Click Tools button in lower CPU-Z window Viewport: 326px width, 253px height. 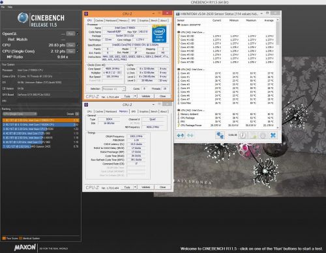127,187
